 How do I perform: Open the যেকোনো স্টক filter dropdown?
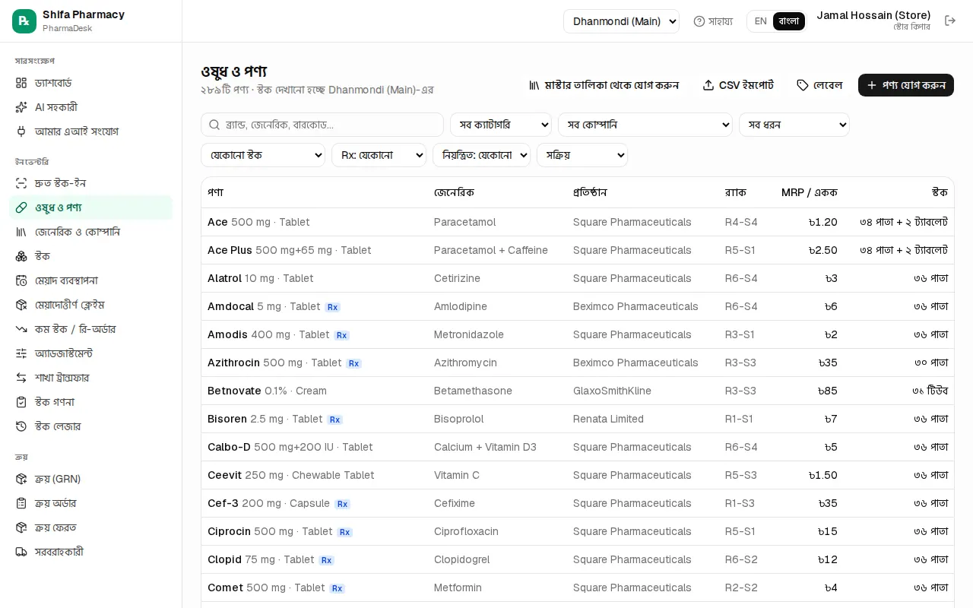(263, 155)
